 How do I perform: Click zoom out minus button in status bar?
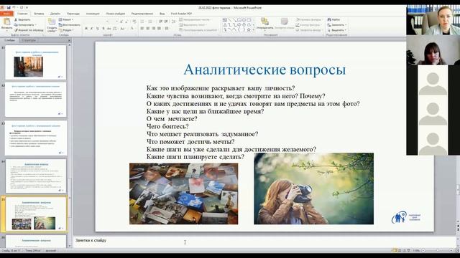click(423, 251)
